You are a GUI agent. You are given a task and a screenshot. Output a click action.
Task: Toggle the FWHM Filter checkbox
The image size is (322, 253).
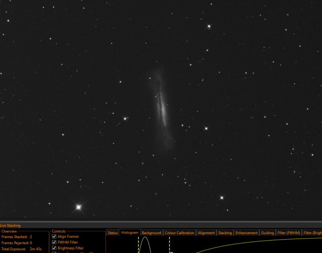(54, 242)
